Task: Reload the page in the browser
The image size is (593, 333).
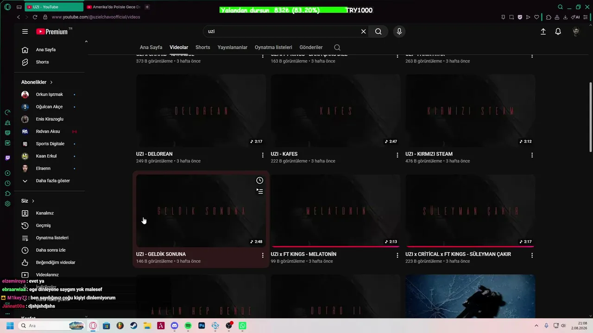Action: pos(35,17)
